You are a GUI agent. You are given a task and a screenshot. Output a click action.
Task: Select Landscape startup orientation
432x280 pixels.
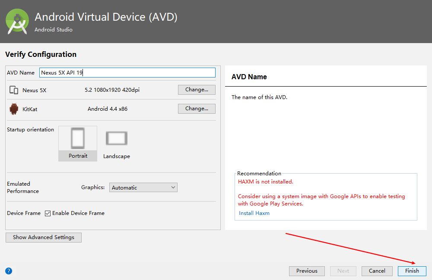[x=117, y=145]
